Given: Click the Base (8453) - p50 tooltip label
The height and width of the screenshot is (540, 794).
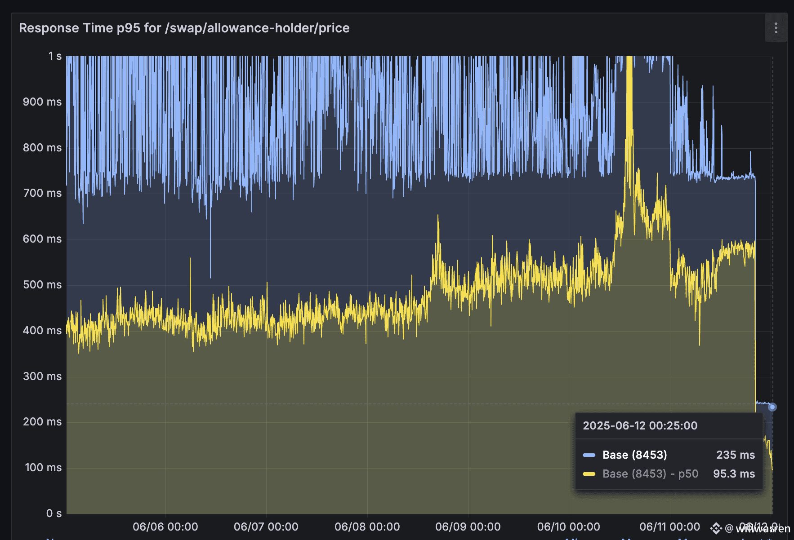Looking at the screenshot, I should point(651,474).
